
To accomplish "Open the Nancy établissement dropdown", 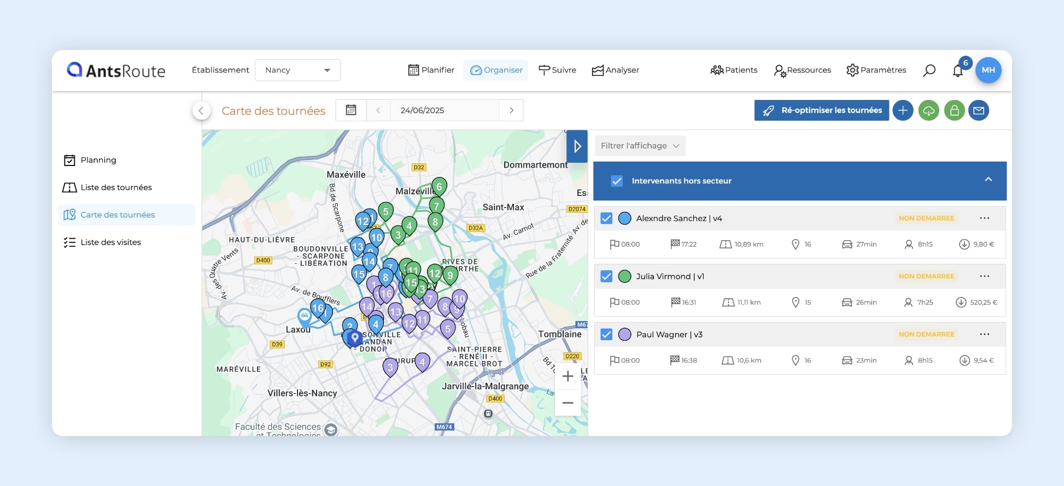I will pyautogui.click(x=297, y=70).
